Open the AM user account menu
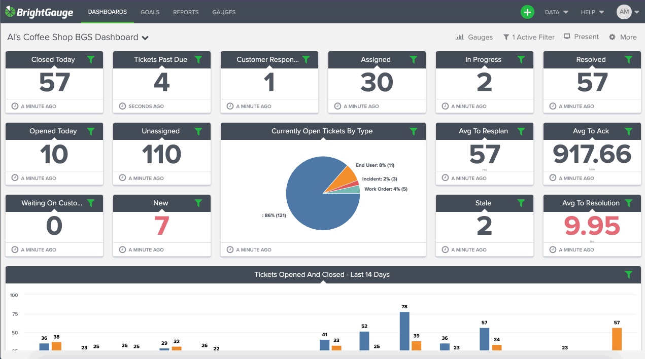Viewport: 645px width, 359px height. [628, 12]
